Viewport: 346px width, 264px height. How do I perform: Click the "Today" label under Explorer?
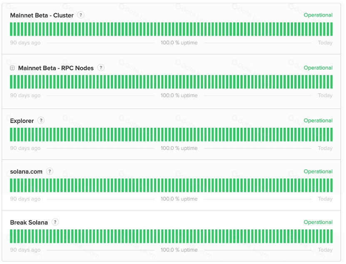(x=325, y=148)
